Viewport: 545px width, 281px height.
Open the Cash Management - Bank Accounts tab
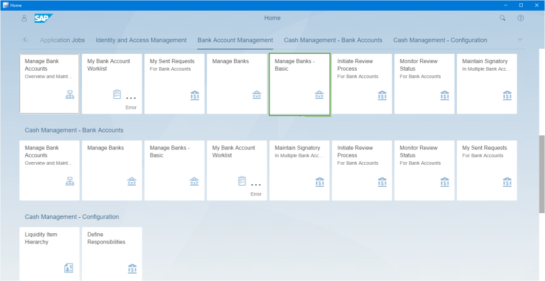point(333,40)
